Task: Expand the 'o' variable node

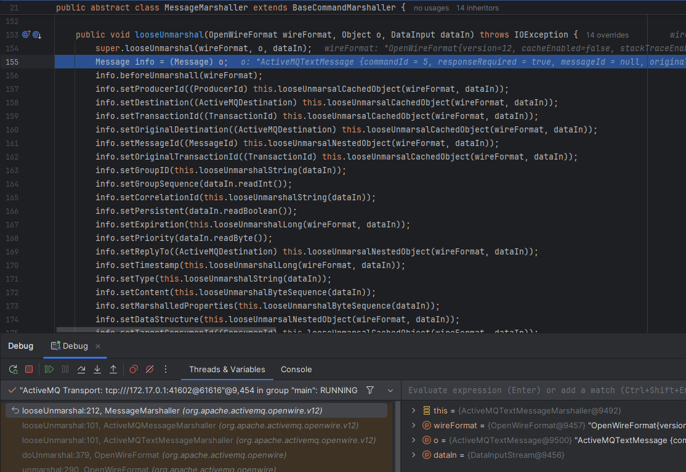Action: click(x=413, y=440)
